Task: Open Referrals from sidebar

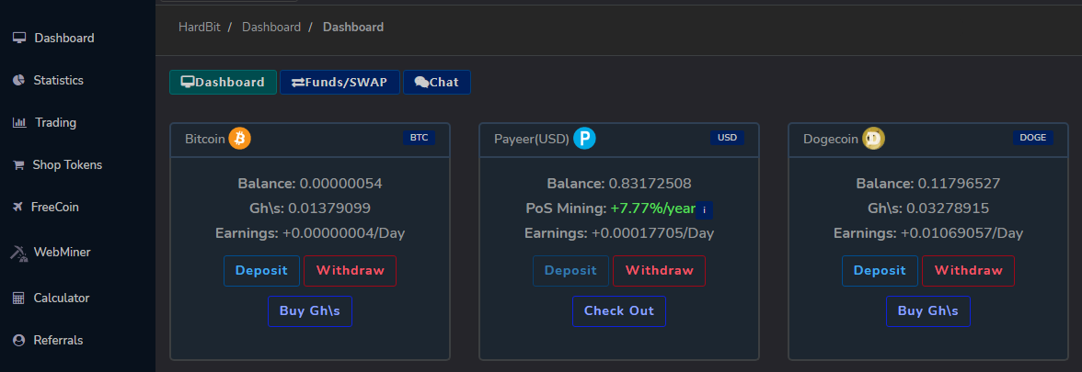Action: (x=58, y=340)
